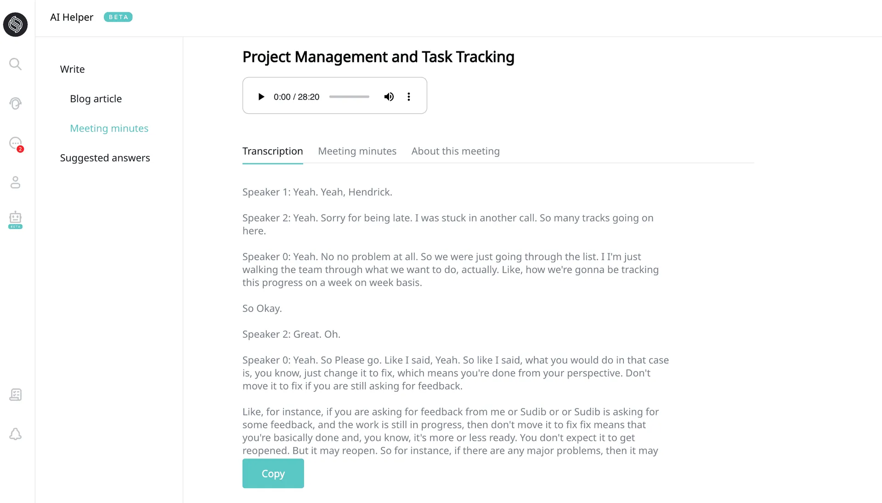
Task: Open the AI Helper robot icon
Action: coord(15,219)
